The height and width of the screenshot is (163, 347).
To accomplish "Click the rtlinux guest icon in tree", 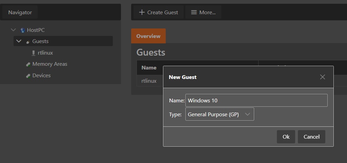I will [x=34, y=53].
